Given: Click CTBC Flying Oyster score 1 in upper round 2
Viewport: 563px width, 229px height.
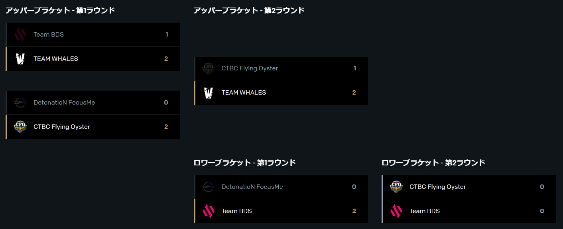Looking at the screenshot, I should [x=355, y=68].
